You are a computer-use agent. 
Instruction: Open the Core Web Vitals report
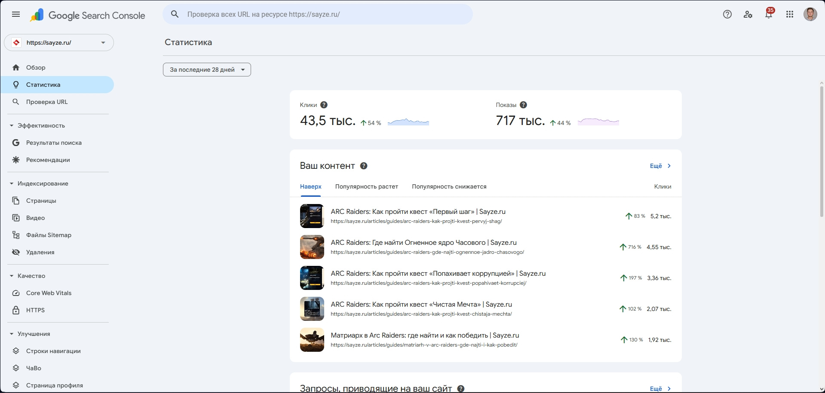point(57,293)
